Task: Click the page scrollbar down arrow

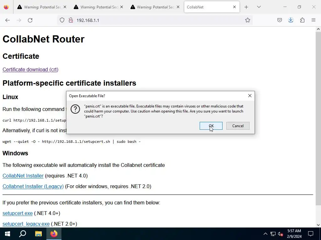Action: 318,225
